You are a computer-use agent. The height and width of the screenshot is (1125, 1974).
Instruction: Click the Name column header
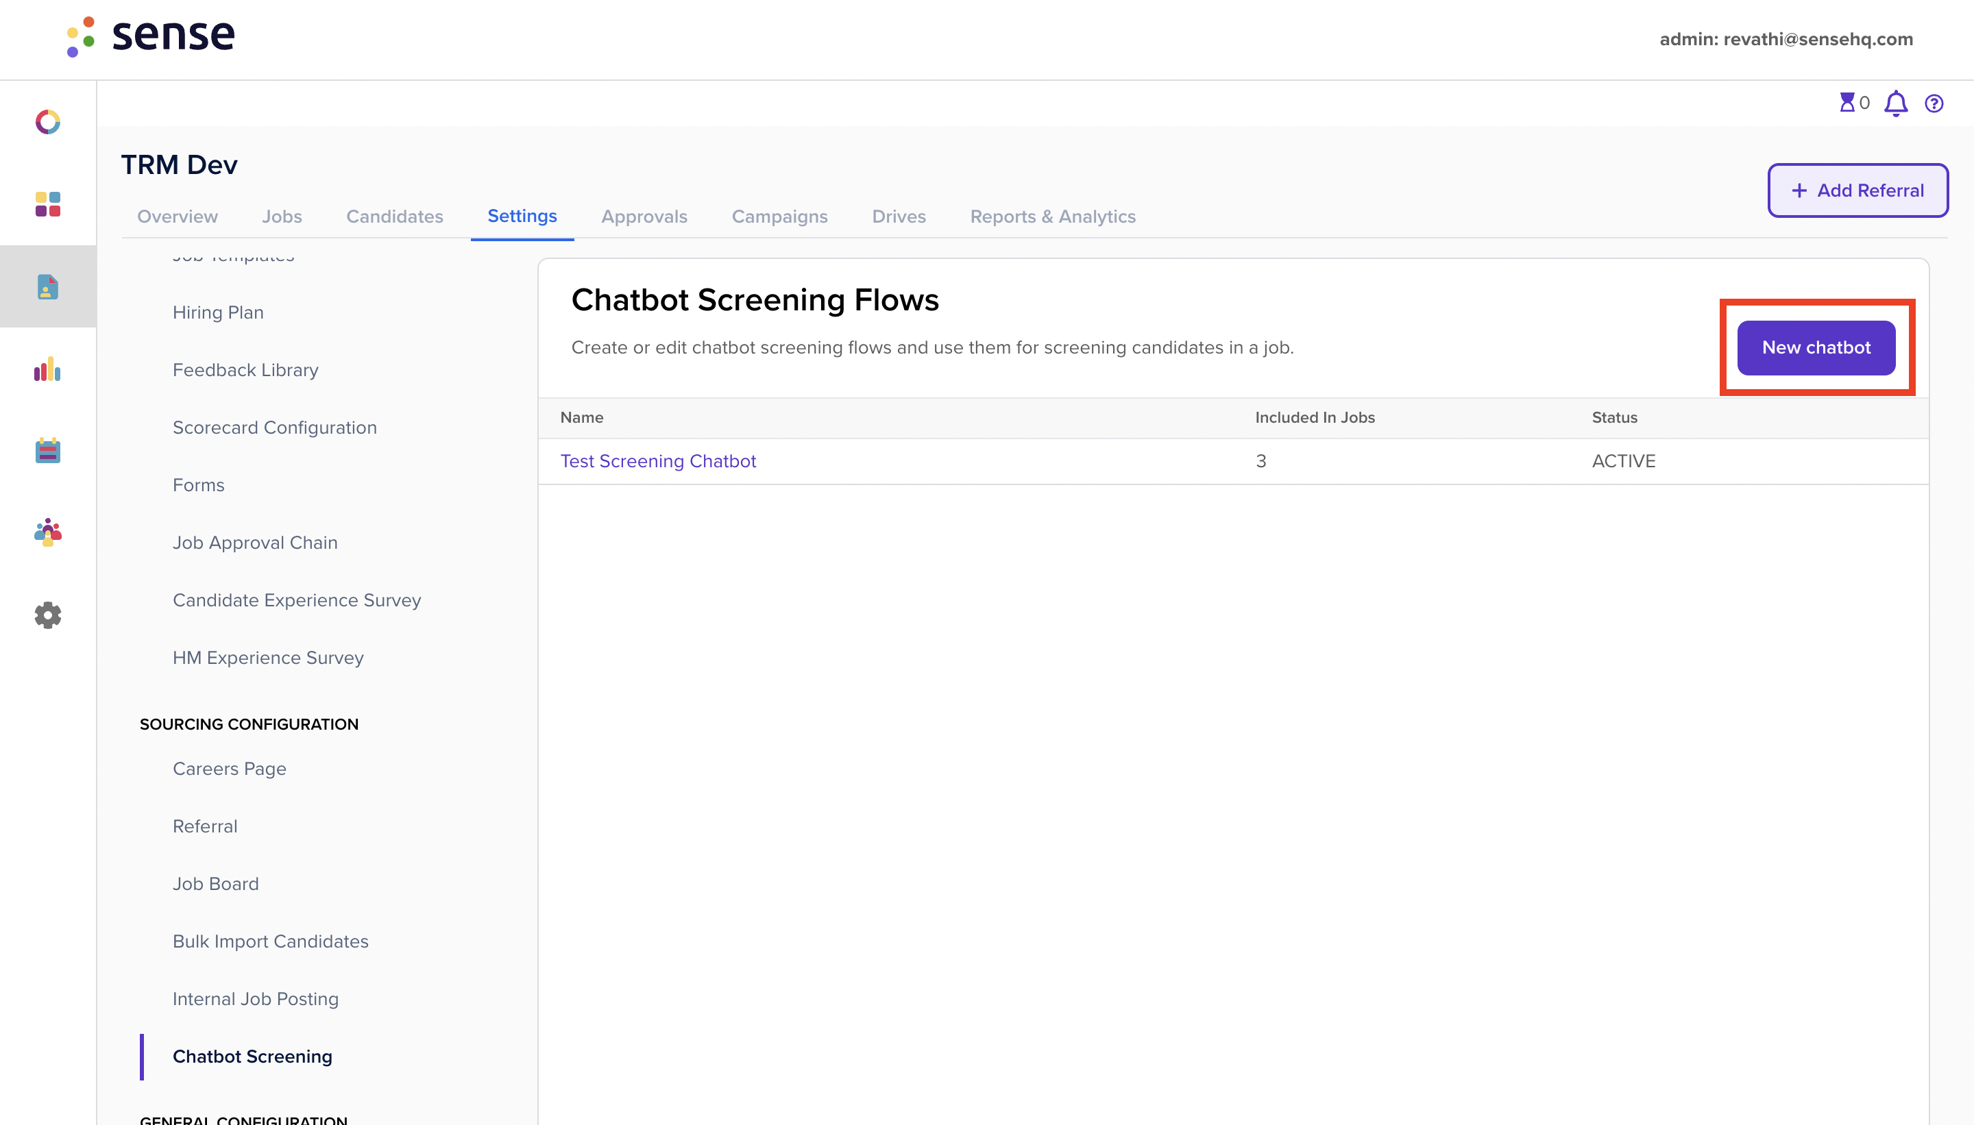[582, 417]
